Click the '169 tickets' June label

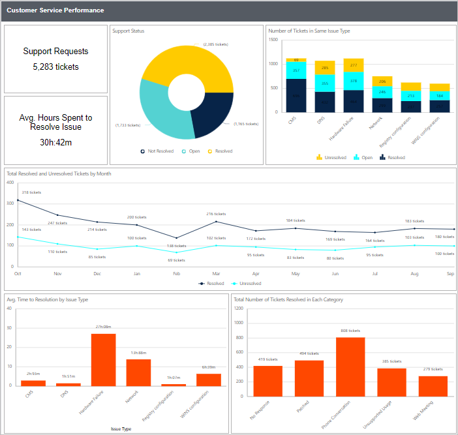pos(335,239)
